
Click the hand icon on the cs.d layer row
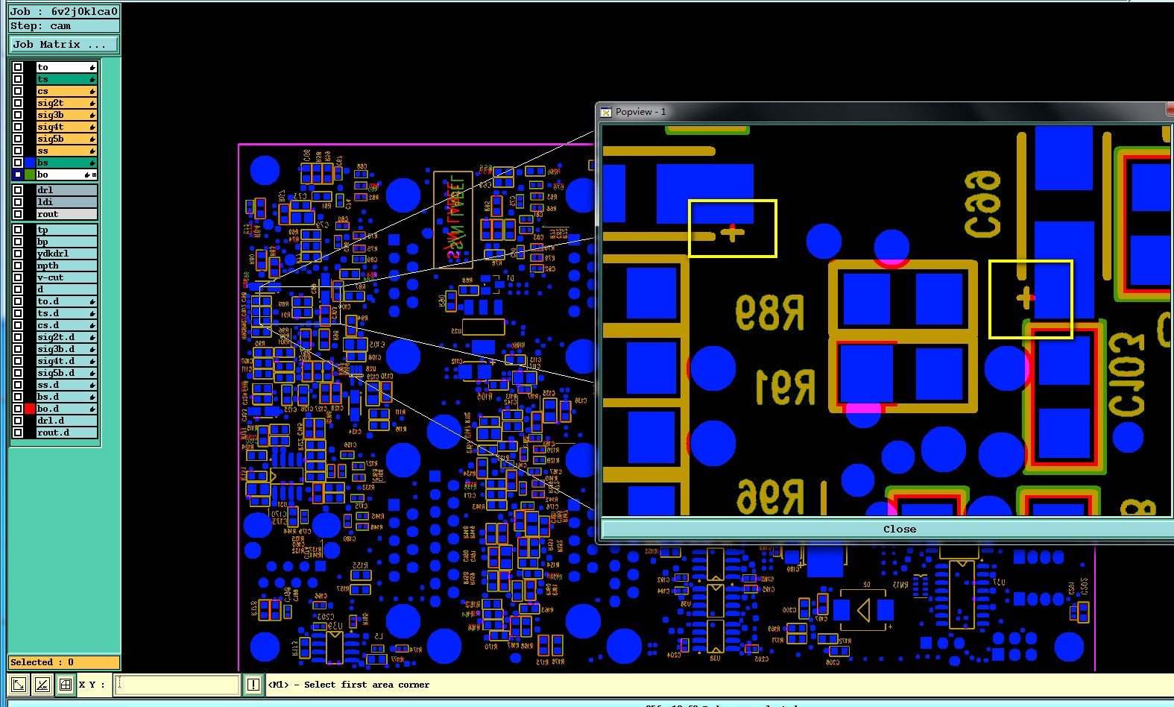[92, 325]
